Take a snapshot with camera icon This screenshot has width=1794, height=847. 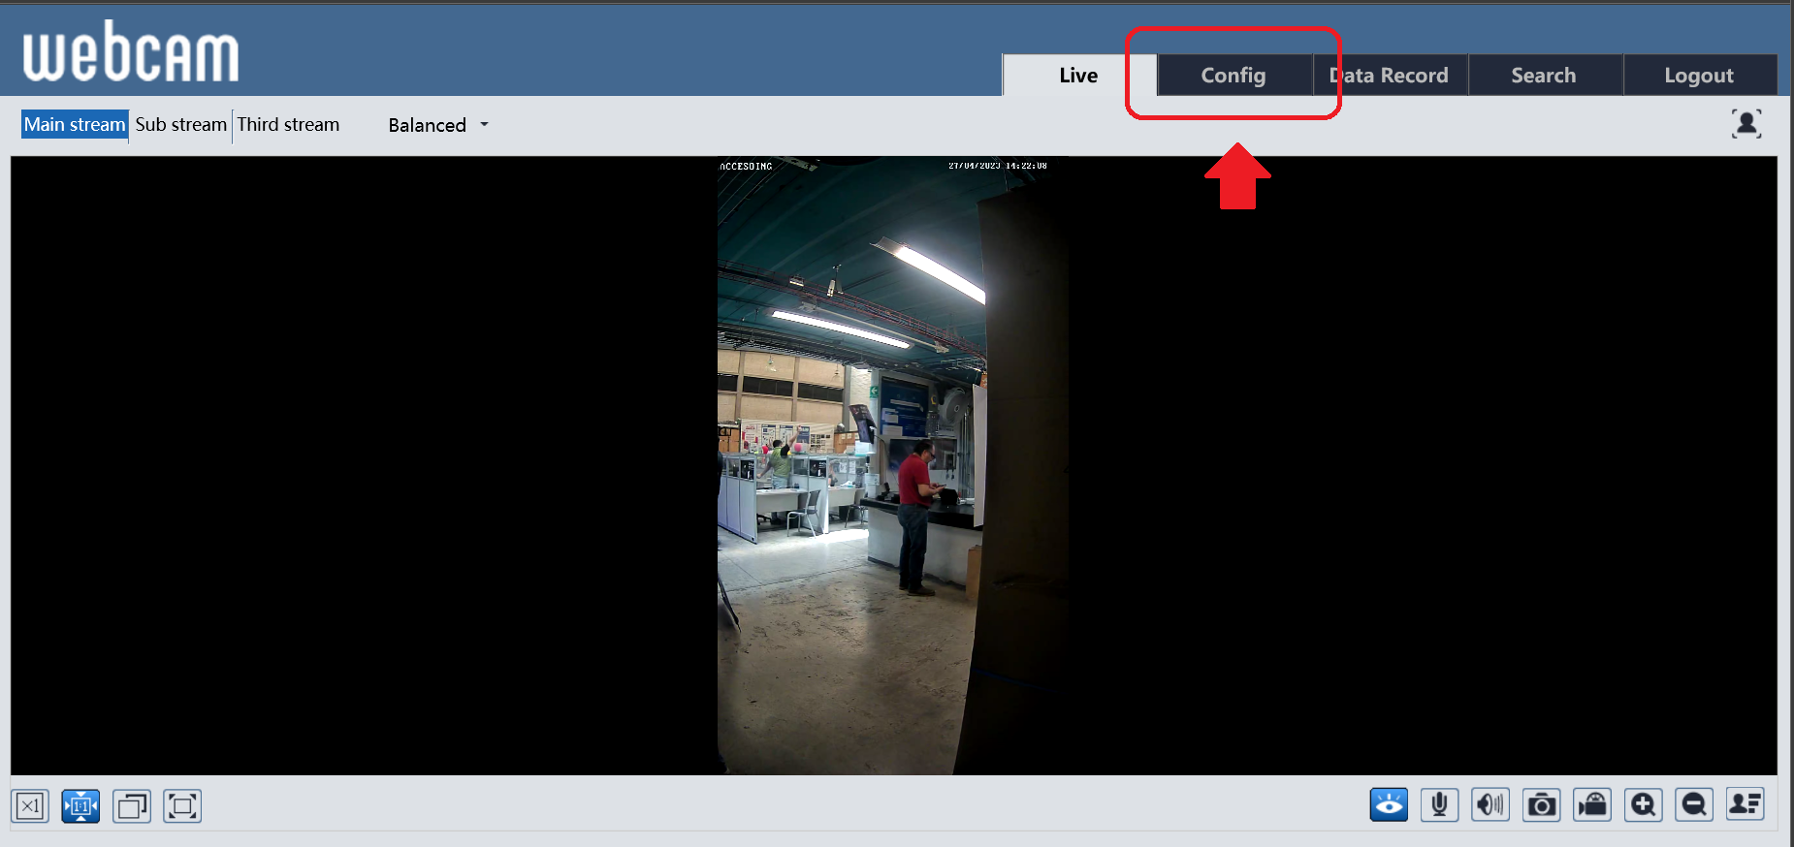tap(1542, 804)
